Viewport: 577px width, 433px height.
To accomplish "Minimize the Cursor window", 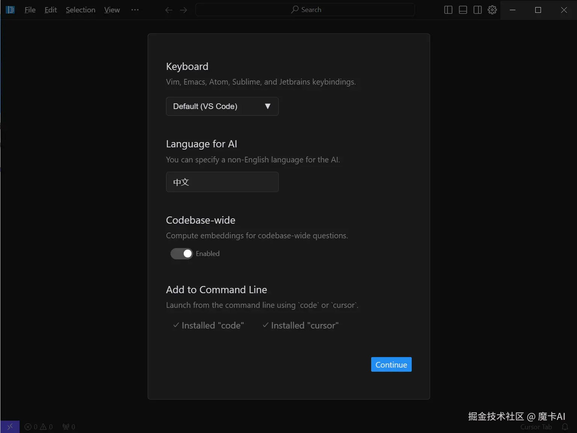I will tap(512, 10).
